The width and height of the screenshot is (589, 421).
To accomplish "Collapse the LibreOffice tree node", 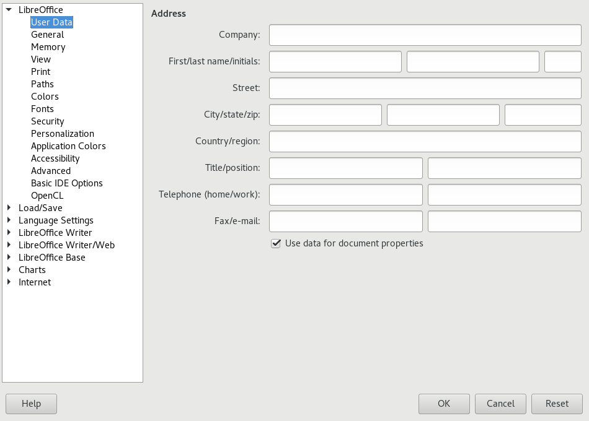I will (9, 10).
